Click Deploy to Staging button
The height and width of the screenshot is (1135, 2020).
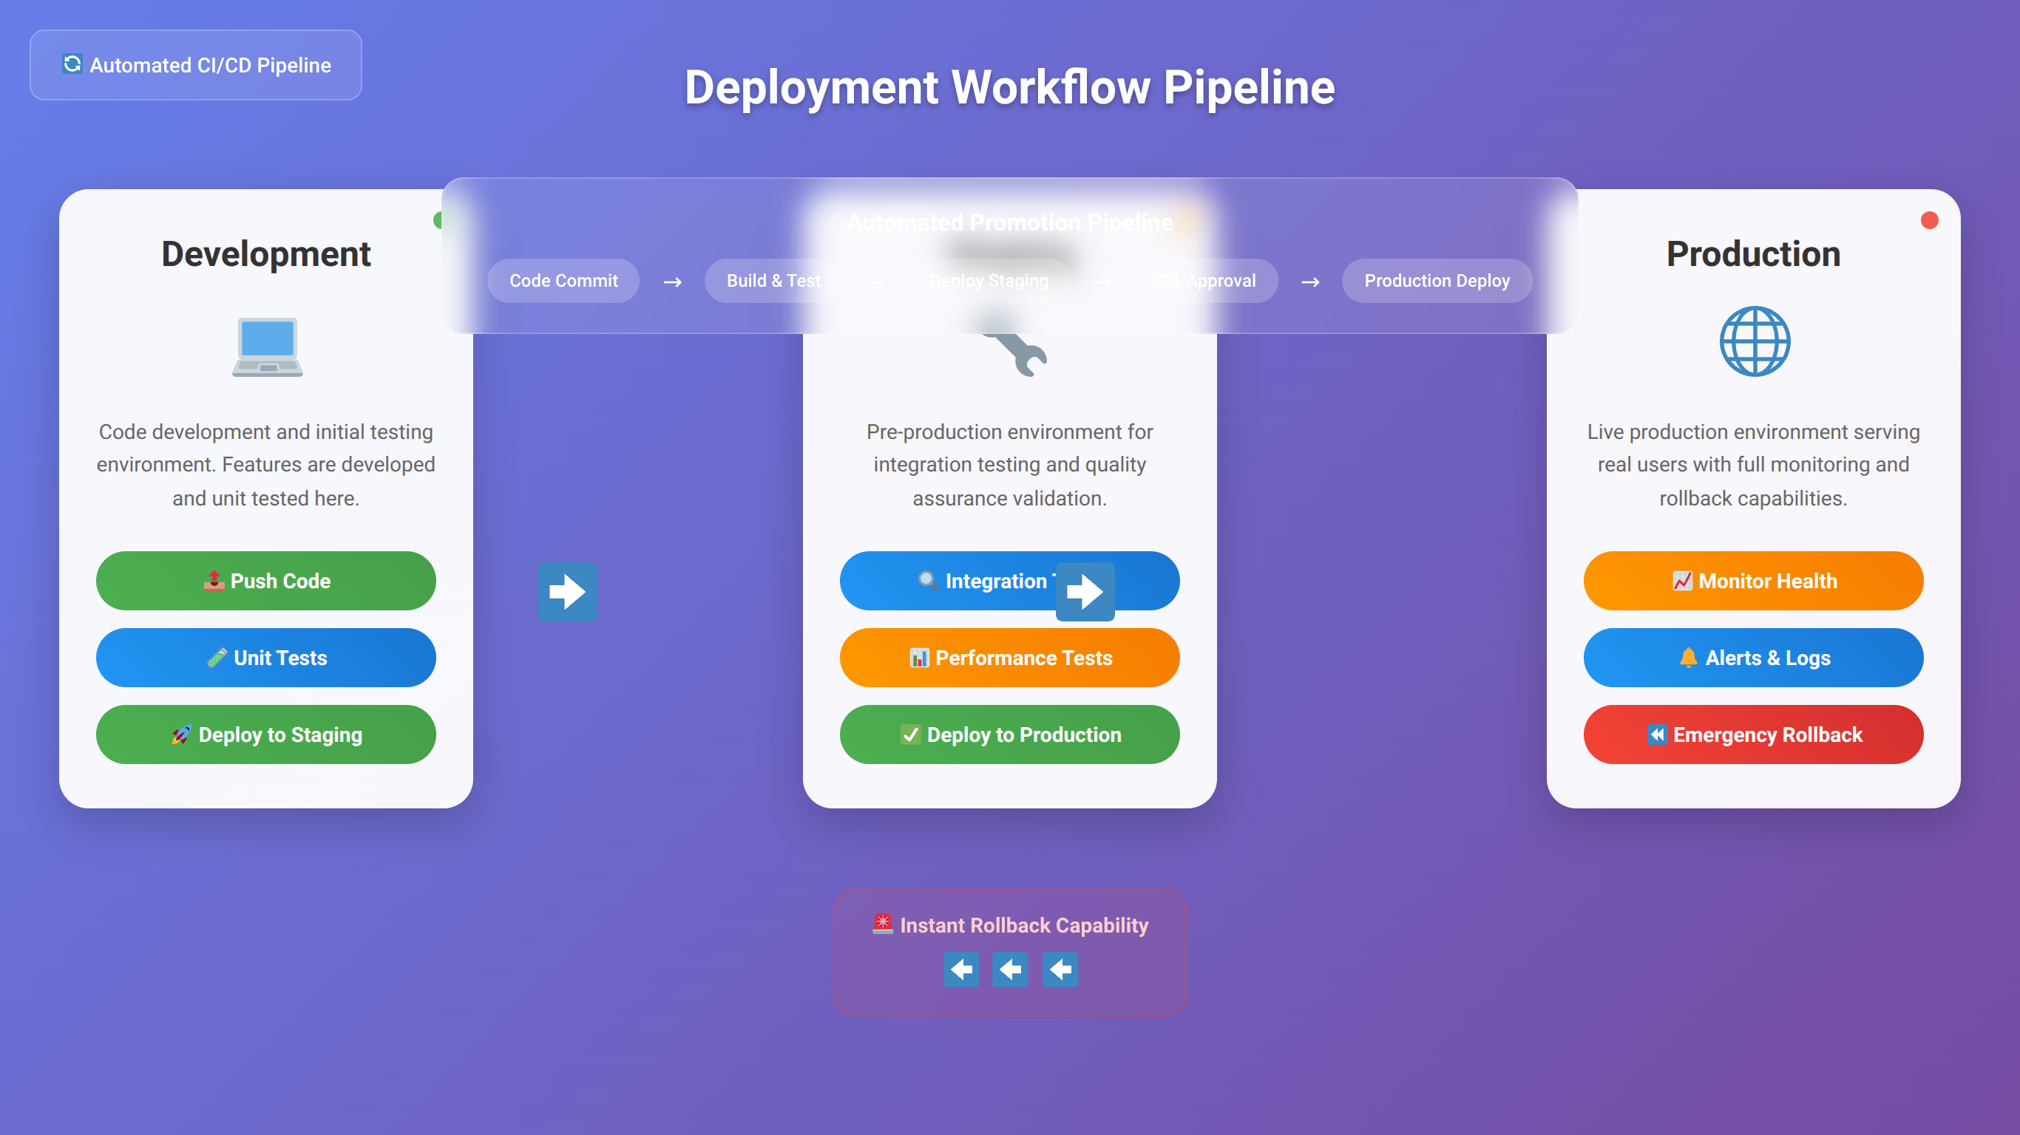coord(266,734)
